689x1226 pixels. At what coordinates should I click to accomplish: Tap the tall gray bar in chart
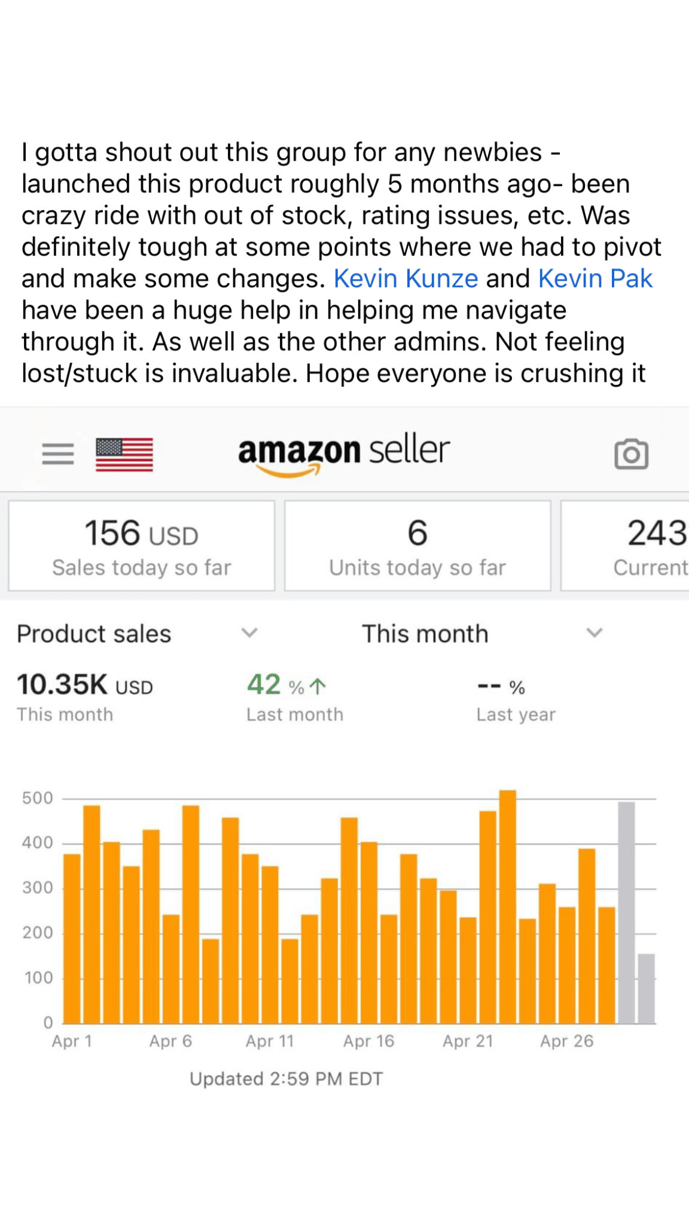click(626, 913)
